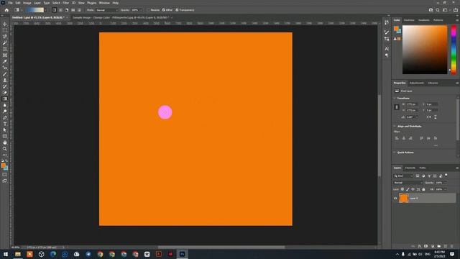
Task: Select the Eyedropper tool
Action: [5, 61]
